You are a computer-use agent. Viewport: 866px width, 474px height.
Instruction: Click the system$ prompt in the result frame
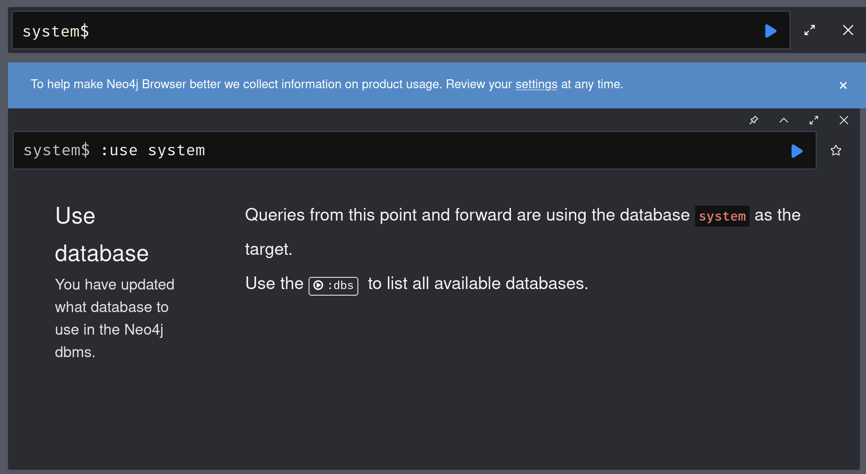[56, 151]
